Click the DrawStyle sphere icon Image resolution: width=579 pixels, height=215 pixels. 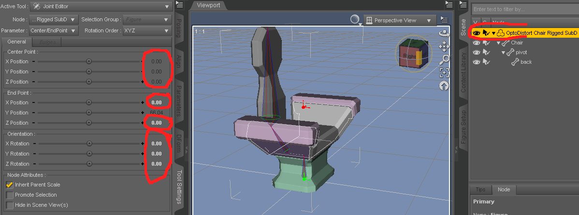point(355,20)
